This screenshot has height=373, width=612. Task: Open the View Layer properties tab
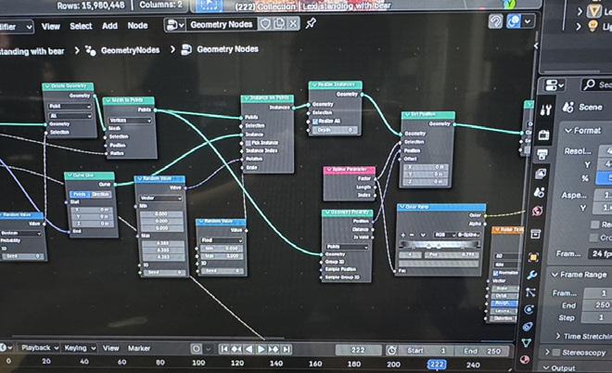(541, 174)
